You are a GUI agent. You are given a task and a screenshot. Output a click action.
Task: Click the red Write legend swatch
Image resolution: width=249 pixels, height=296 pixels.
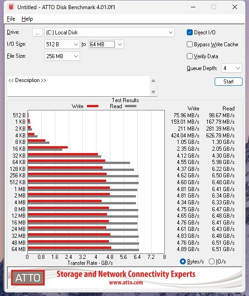92,106
